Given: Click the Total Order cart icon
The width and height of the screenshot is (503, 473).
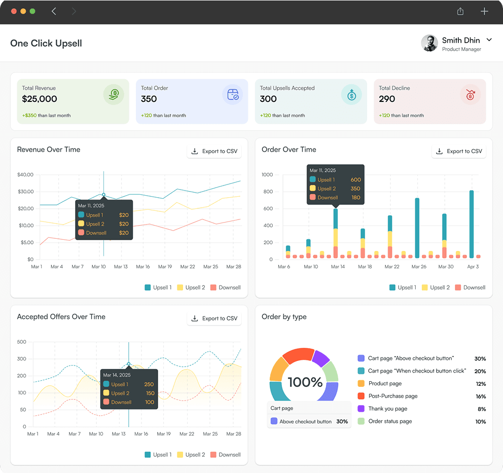Looking at the screenshot, I should pos(233,95).
